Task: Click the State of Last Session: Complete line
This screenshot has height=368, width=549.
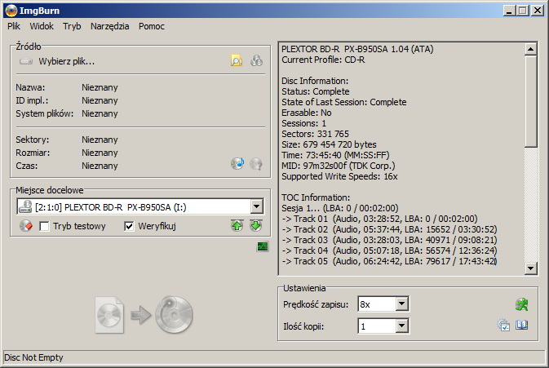Action: tap(344, 102)
